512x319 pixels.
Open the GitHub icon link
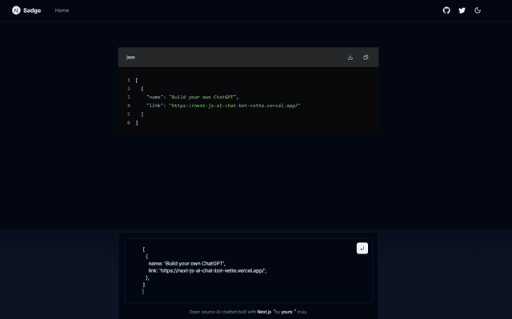pos(446,10)
